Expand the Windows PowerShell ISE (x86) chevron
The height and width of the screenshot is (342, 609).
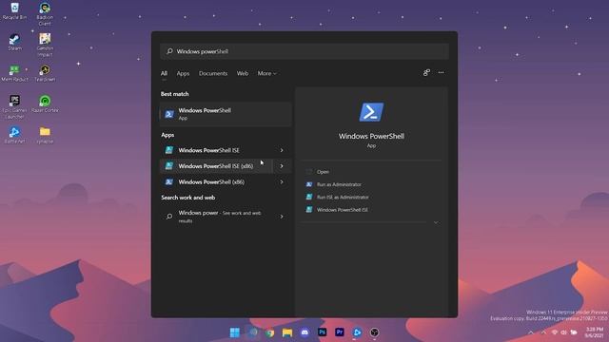282,166
